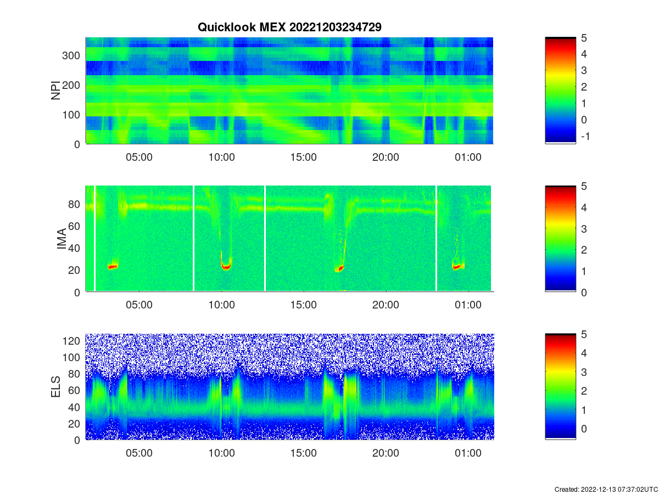This screenshot has width=659, height=494.
Task: Click the 80 tick on IMA y-axis
Action: tap(75, 204)
